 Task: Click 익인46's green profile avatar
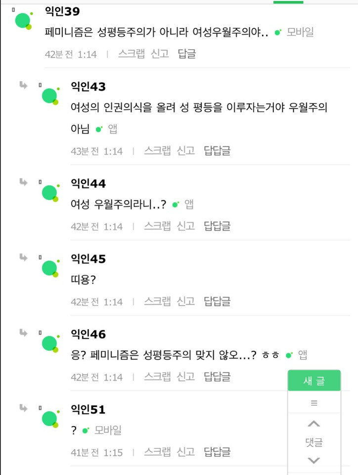point(49,343)
